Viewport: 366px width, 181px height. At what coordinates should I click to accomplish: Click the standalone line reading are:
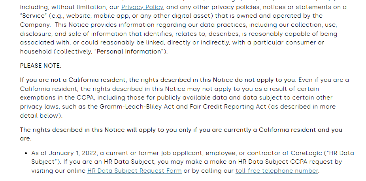pos(26,139)
